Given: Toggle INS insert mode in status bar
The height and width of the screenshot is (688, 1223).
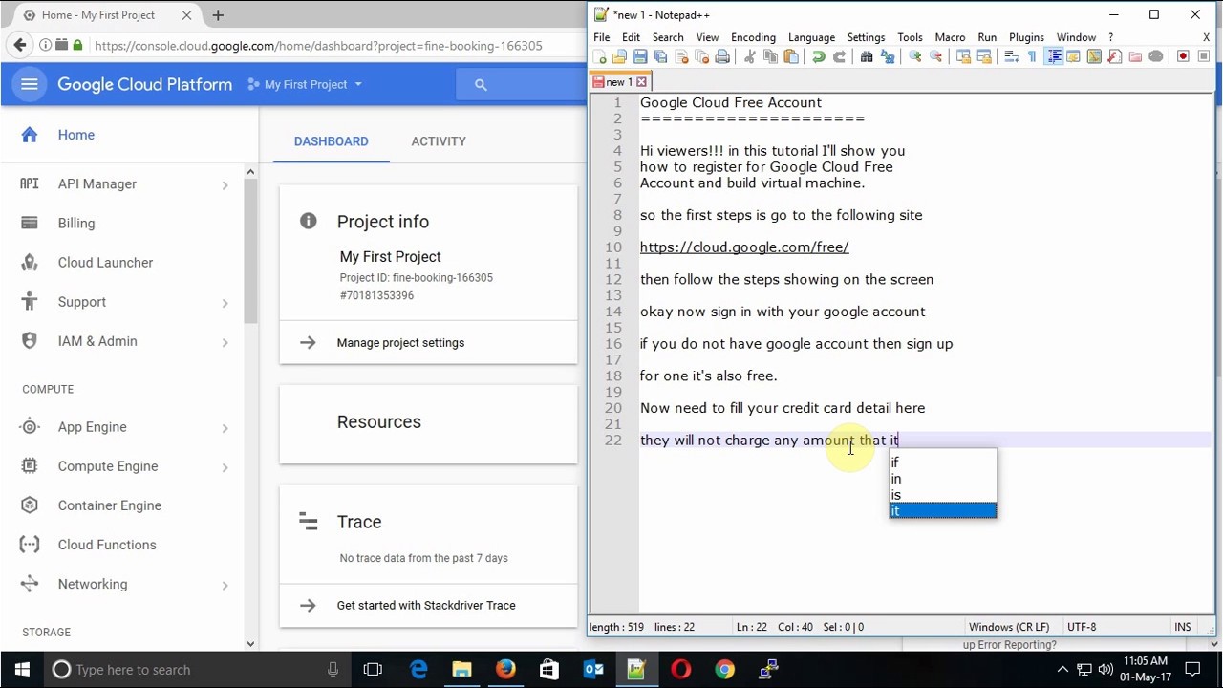Looking at the screenshot, I should click(x=1183, y=627).
